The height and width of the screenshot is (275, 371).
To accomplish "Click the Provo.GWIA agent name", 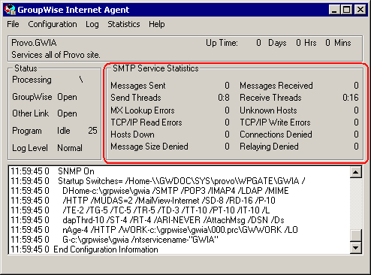I will [x=34, y=43].
